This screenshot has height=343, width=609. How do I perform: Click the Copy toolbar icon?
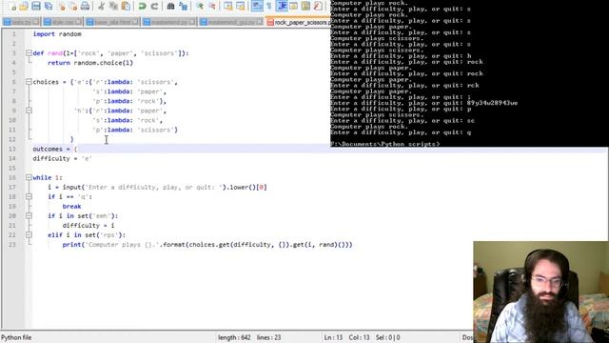tap(113, 6)
